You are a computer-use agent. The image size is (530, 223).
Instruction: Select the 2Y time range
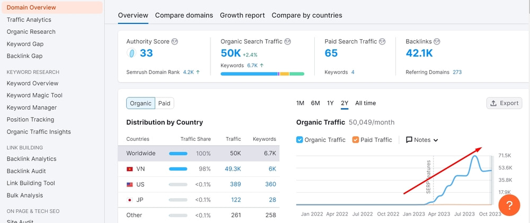pyautogui.click(x=344, y=103)
